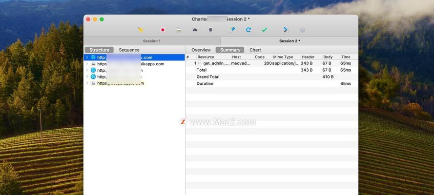Compose a new request with the pen icon

click(x=232, y=30)
